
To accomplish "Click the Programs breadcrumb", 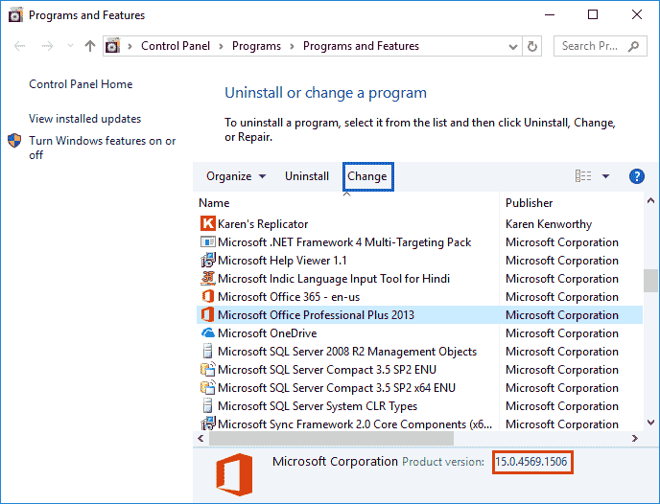I will [x=256, y=46].
